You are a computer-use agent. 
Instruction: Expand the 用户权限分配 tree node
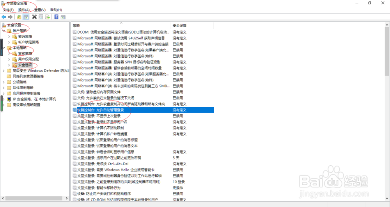coord(9,59)
